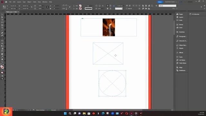This screenshot has height=116, width=206.
Task: Open stroke weight dropdown
Action: pos(93,6)
